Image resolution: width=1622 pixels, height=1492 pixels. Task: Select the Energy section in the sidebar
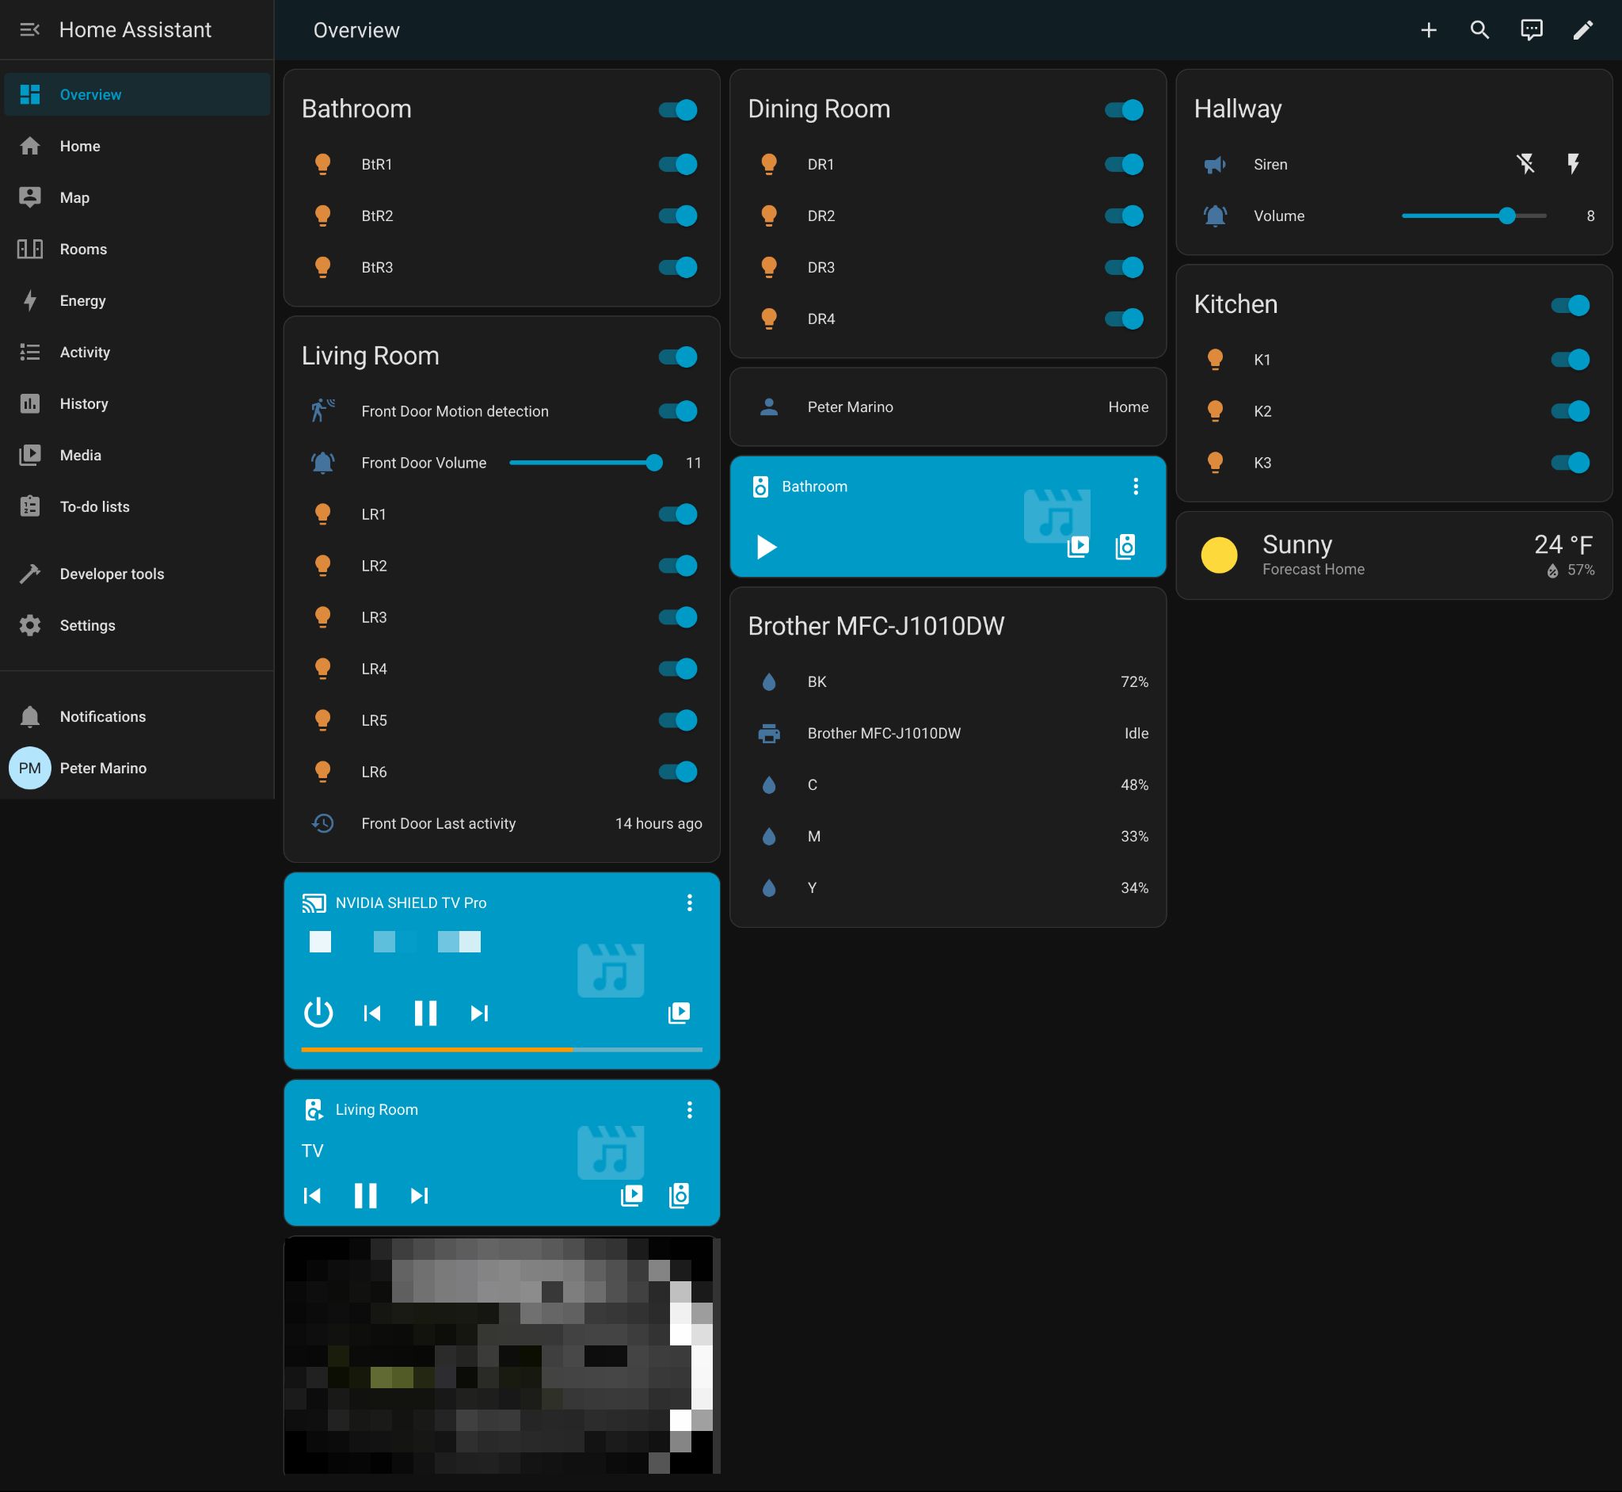(82, 300)
